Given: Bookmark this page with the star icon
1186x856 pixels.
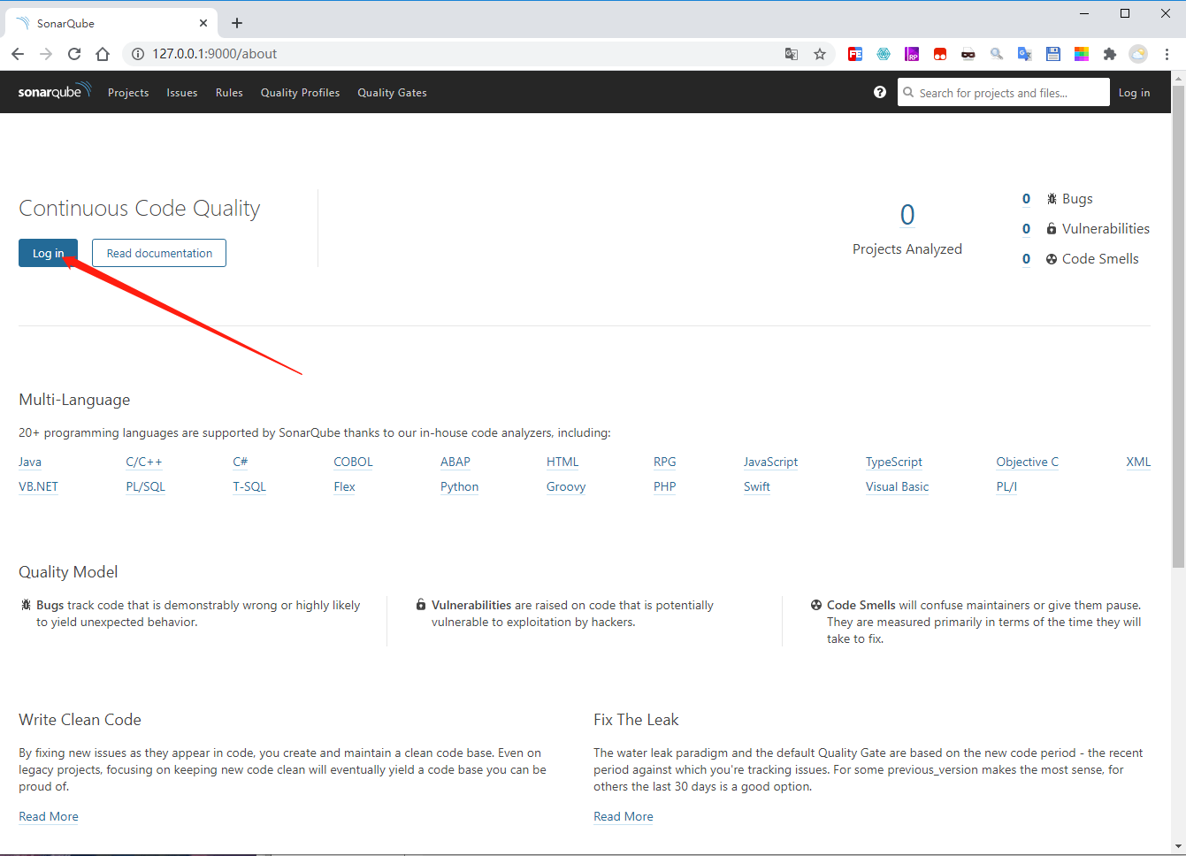Looking at the screenshot, I should [820, 54].
